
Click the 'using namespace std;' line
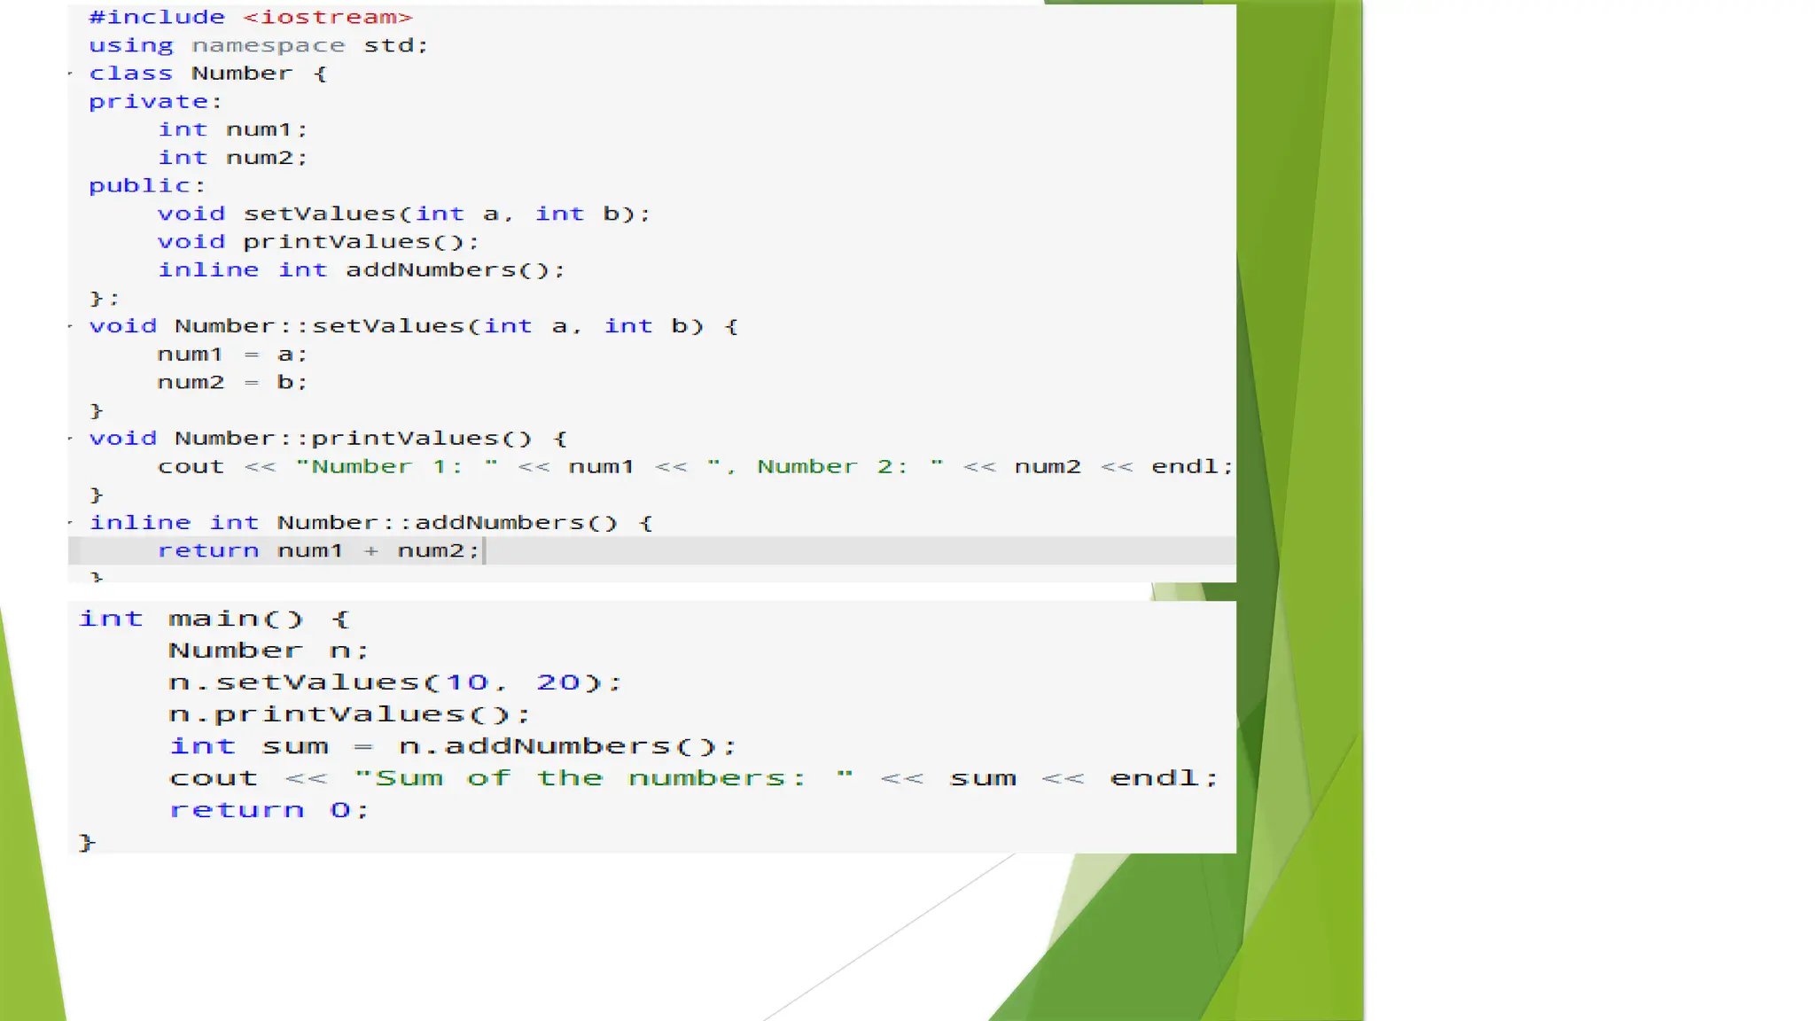click(x=258, y=45)
